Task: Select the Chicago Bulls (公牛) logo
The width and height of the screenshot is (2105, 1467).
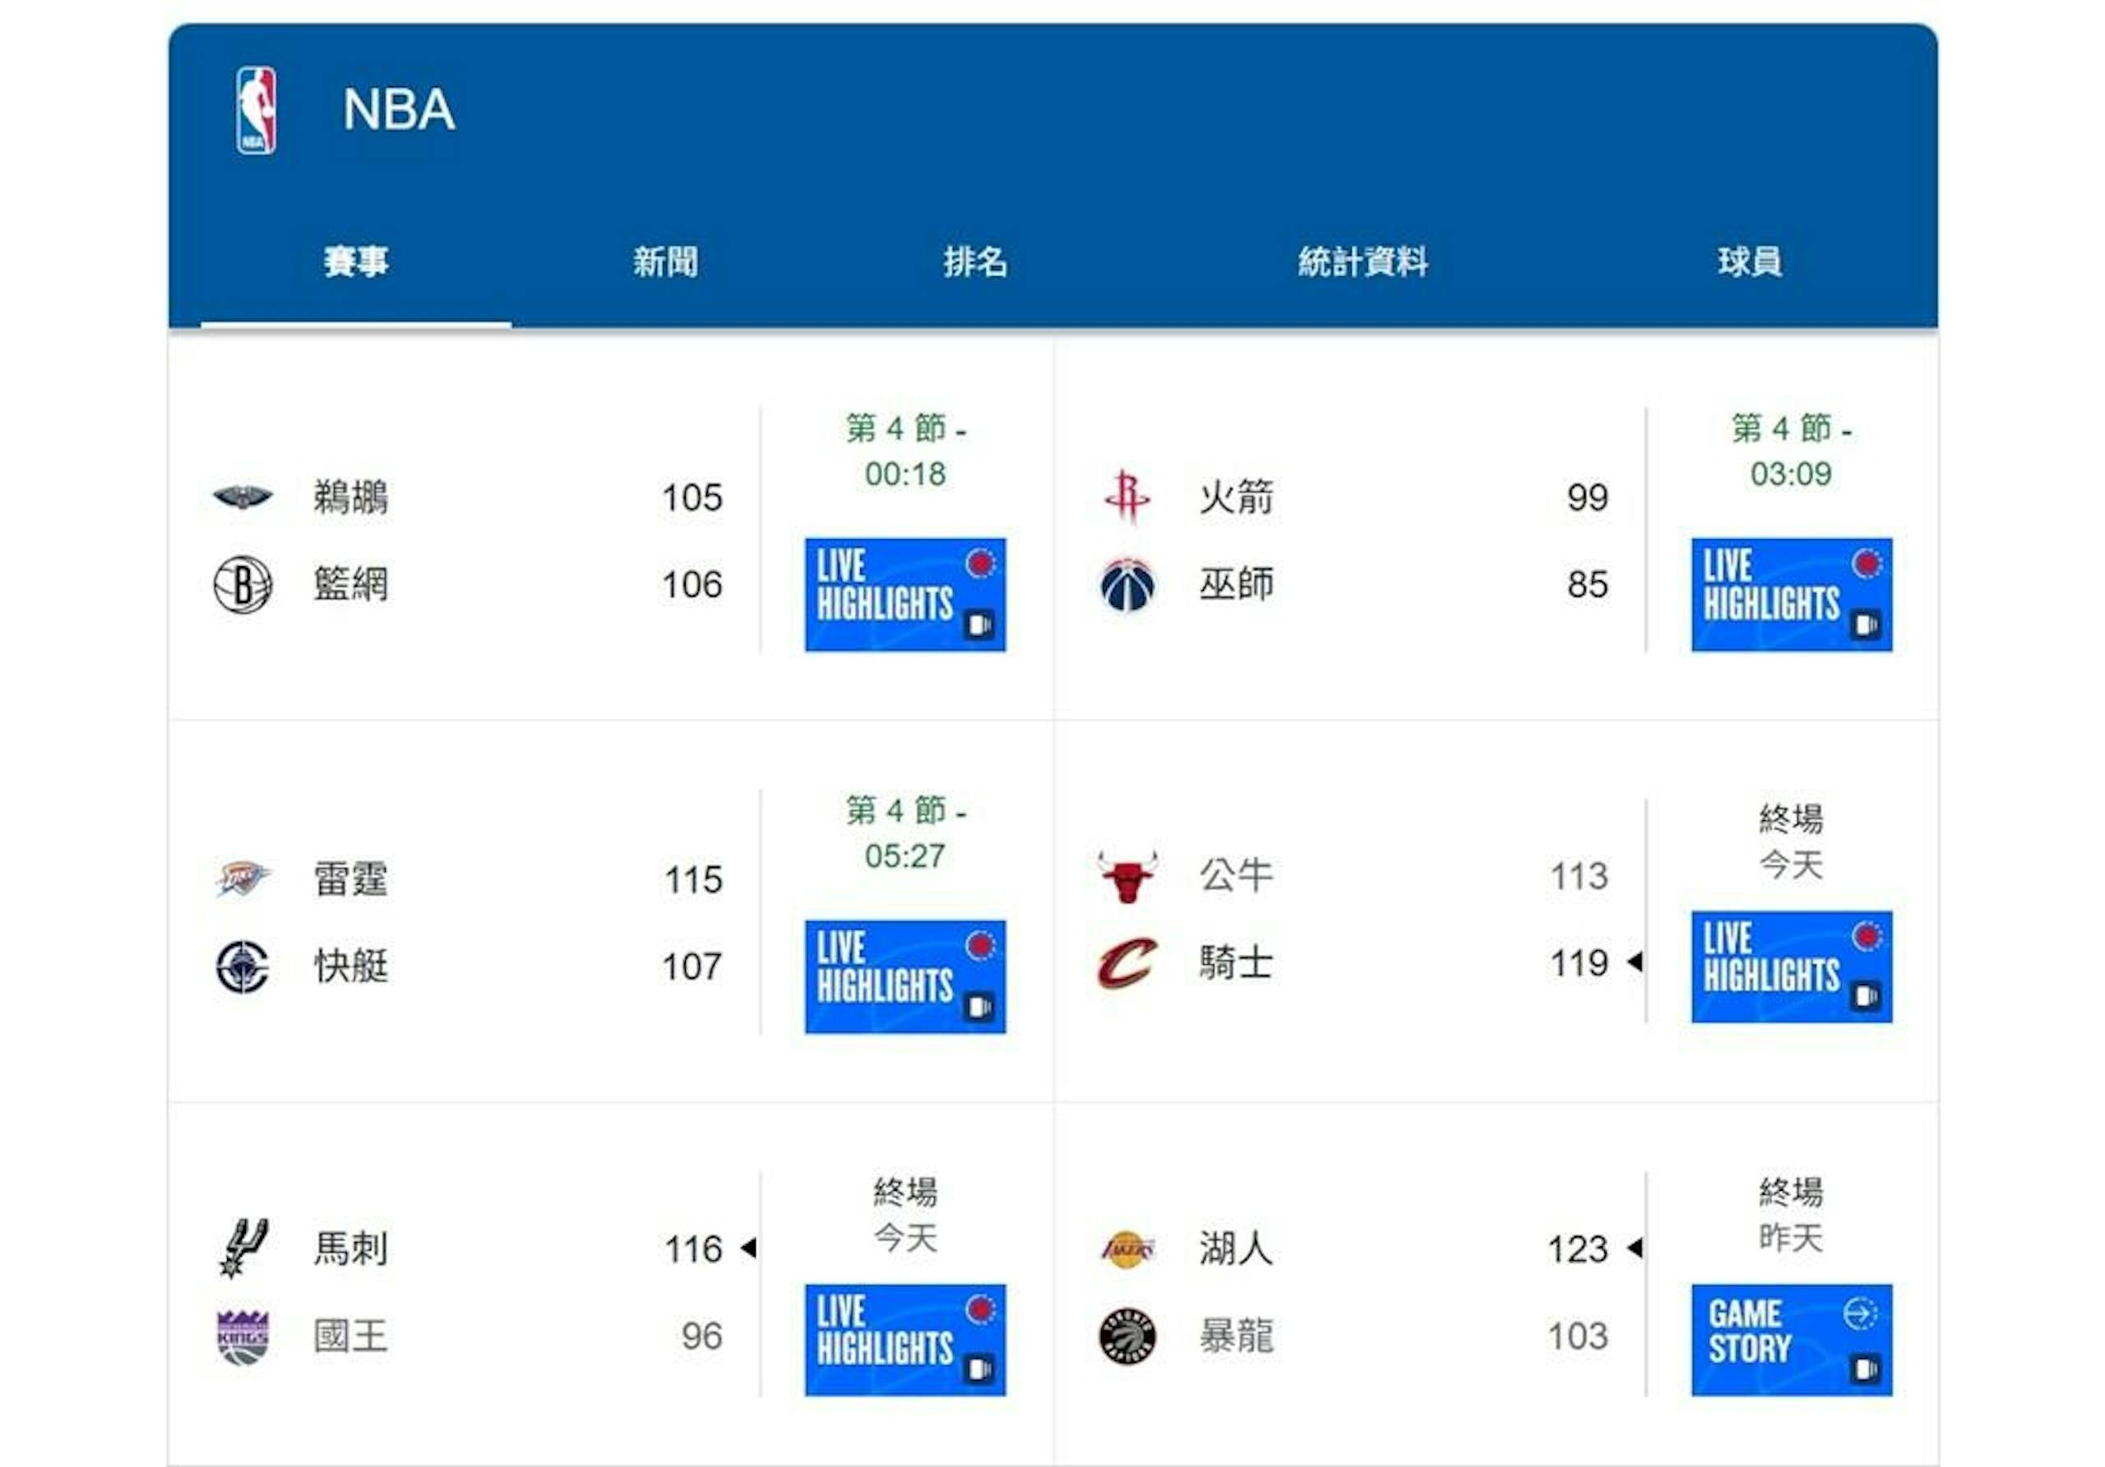Action: (x=1127, y=876)
